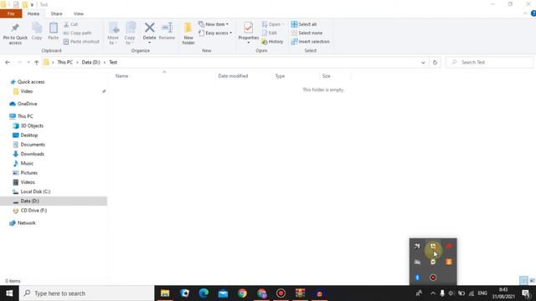This screenshot has width=536, height=301.
Task: Open the Copy to menu
Action: point(130,33)
